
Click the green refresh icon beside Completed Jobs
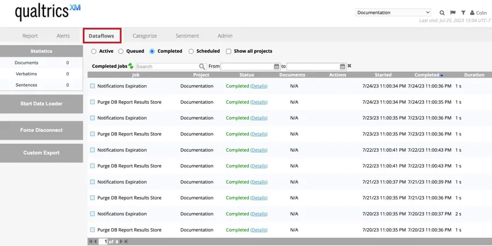pyautogui.click(x=131, y=66)
